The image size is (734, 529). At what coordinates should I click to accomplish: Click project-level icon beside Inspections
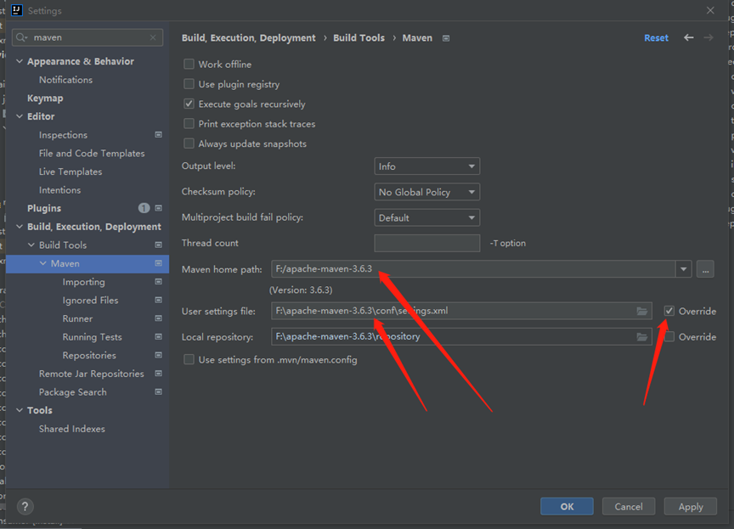[x=159, y=135]
